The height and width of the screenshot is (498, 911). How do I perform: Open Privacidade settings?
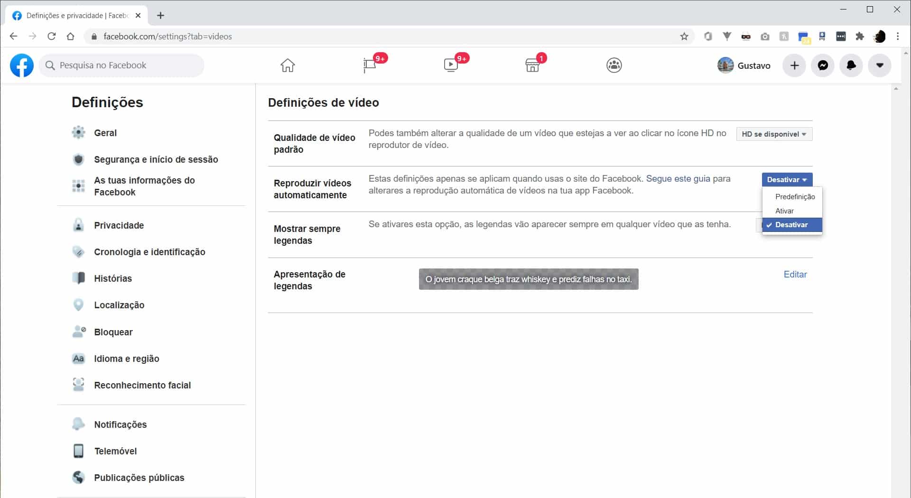(119, 225)
